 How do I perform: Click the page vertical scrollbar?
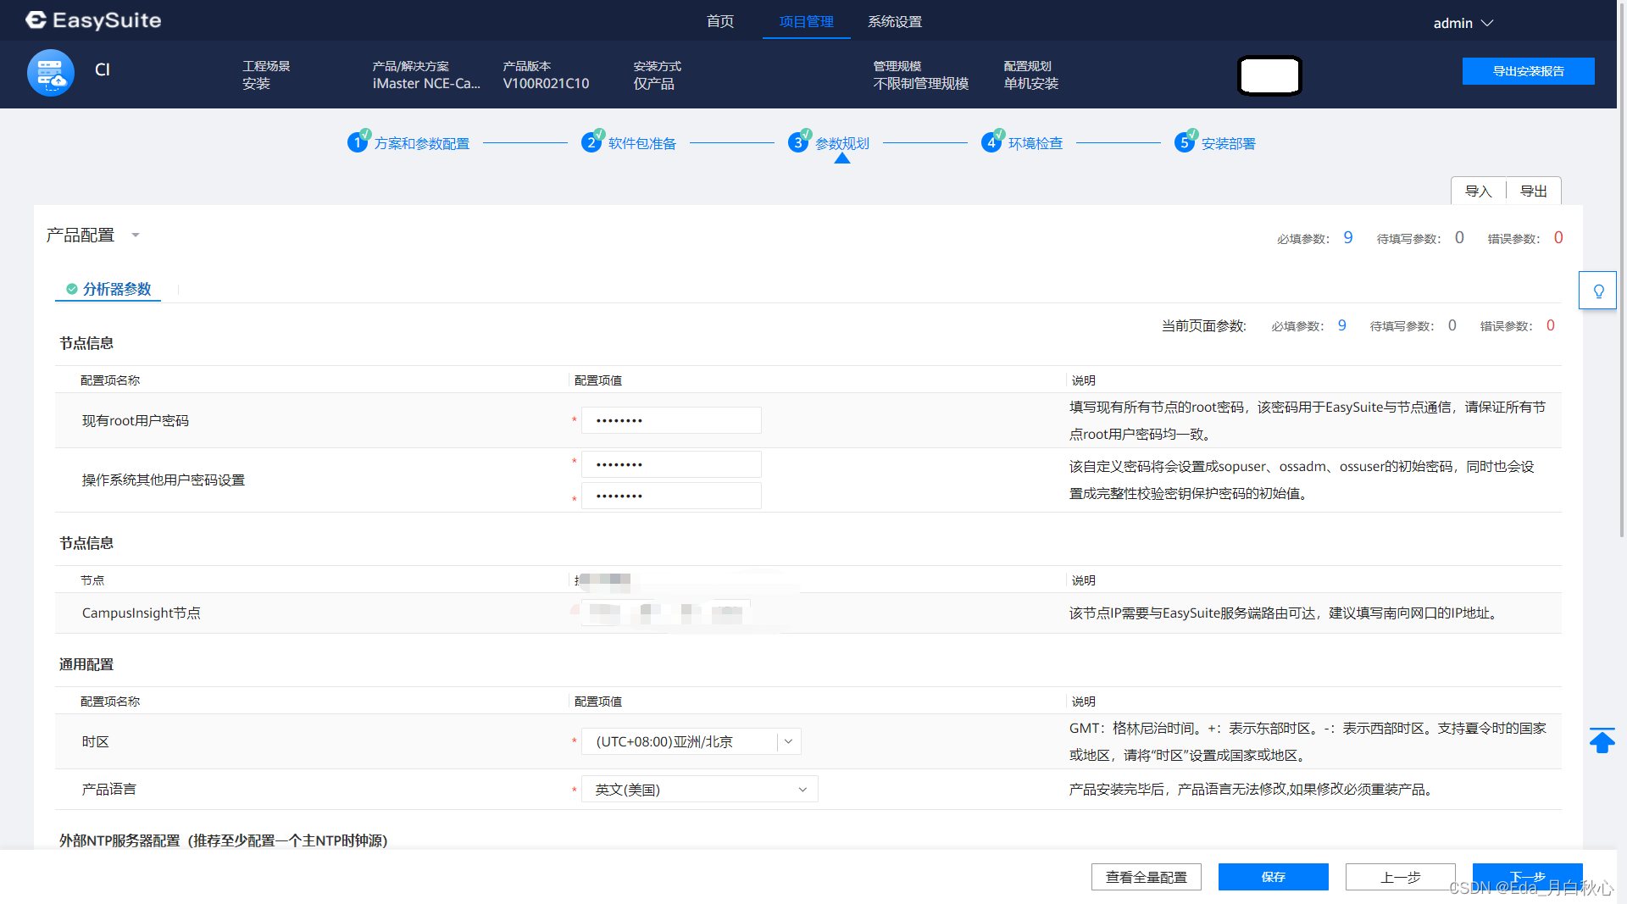point(1621,271)
